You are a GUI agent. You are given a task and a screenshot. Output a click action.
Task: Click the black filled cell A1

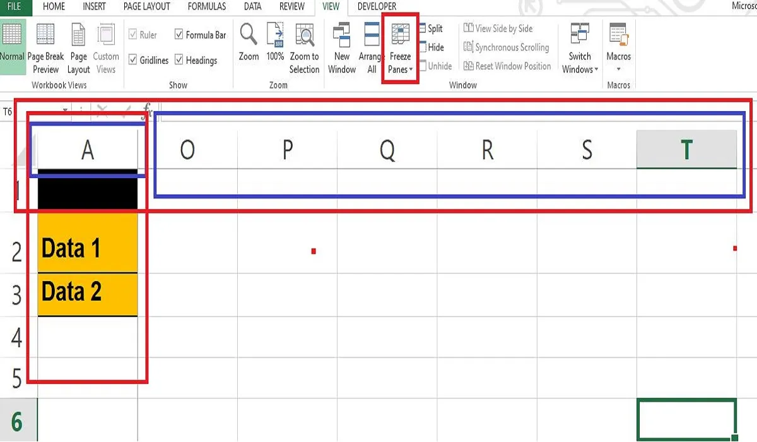pyautogui.click(x=88, y=189)
